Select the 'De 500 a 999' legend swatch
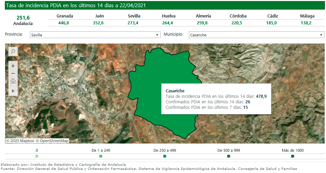This screenshot has height=173, width=326. [229, 157]
